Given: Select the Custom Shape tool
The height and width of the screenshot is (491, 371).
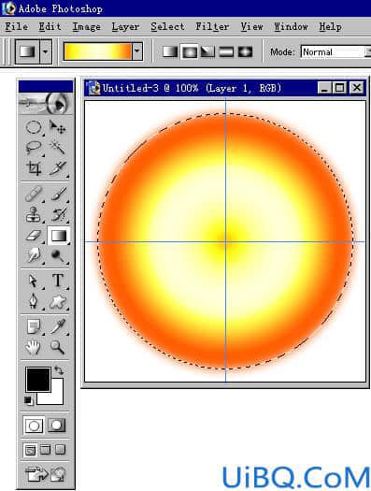Looking at the screenshot, I should 58,301.
